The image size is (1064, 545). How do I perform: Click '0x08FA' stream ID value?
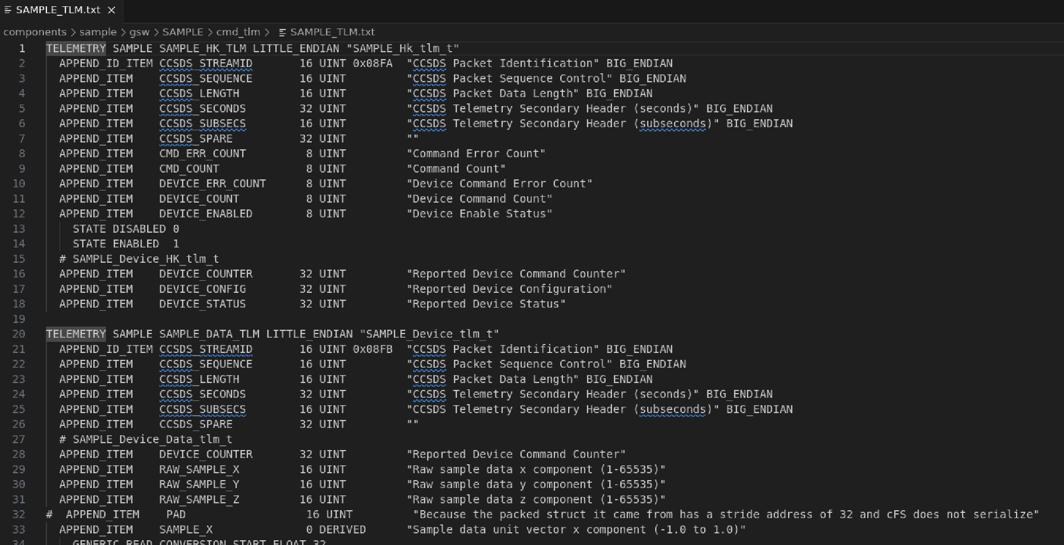click(x=372, y=63)
